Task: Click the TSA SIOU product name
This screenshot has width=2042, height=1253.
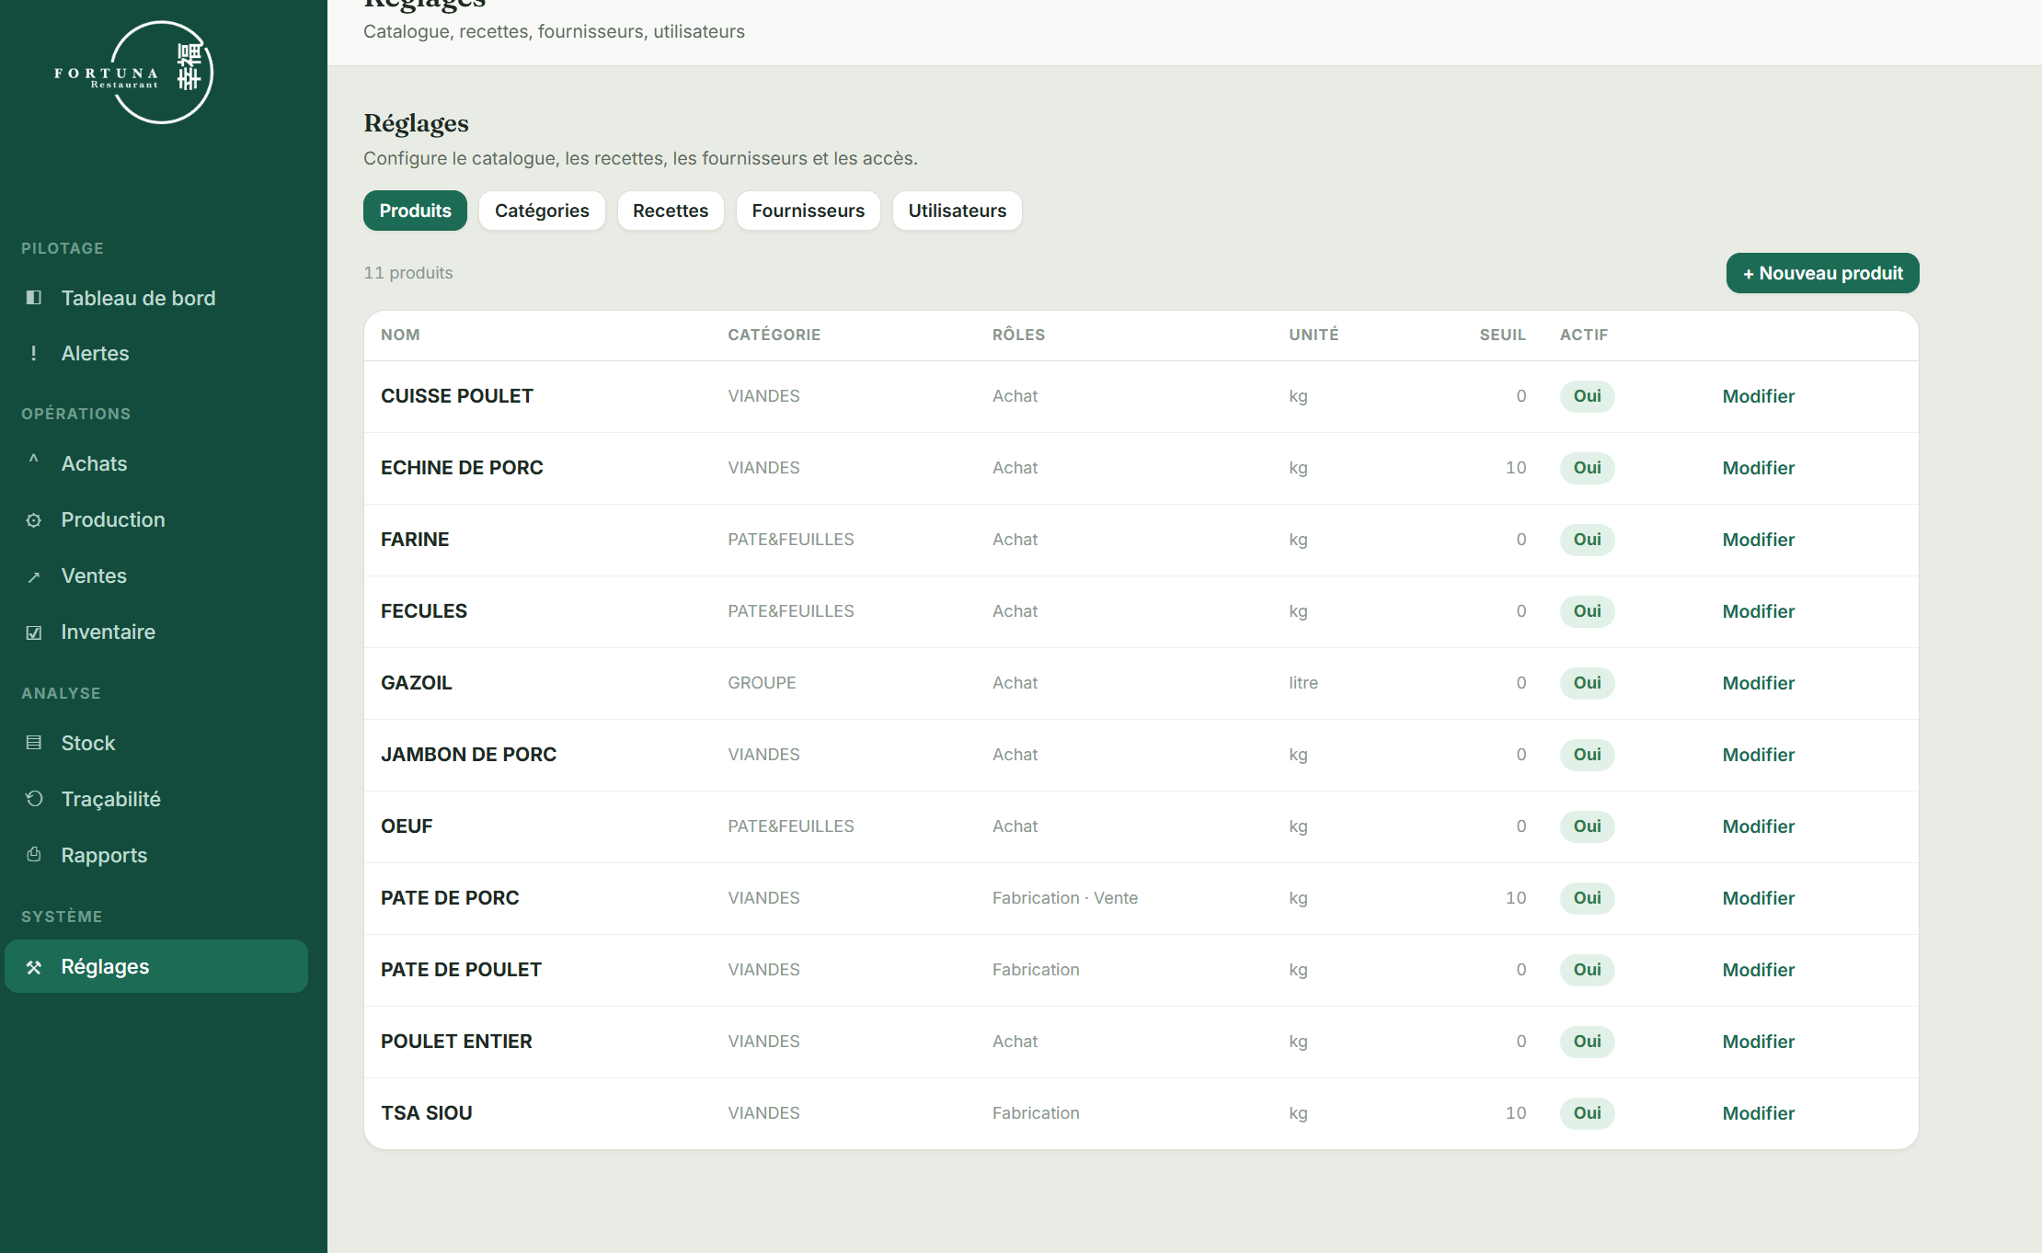Action: (x=426, y=1113)
